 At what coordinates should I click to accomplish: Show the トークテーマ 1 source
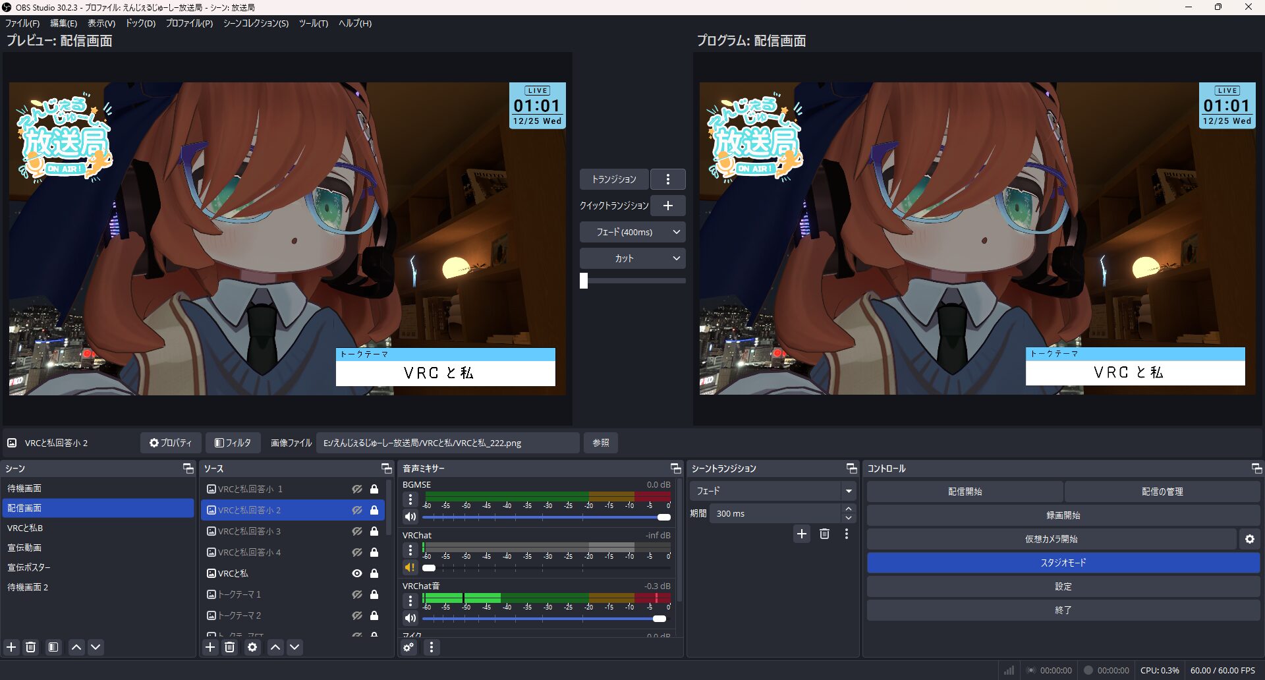tap(357, 594)
